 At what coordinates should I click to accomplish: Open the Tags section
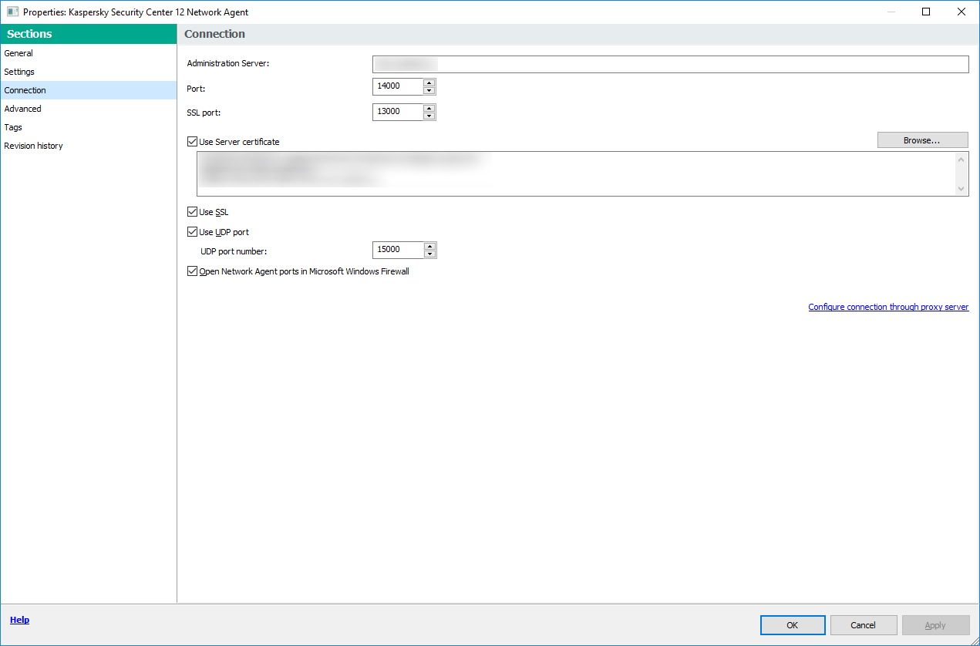(x=88, y=127)
